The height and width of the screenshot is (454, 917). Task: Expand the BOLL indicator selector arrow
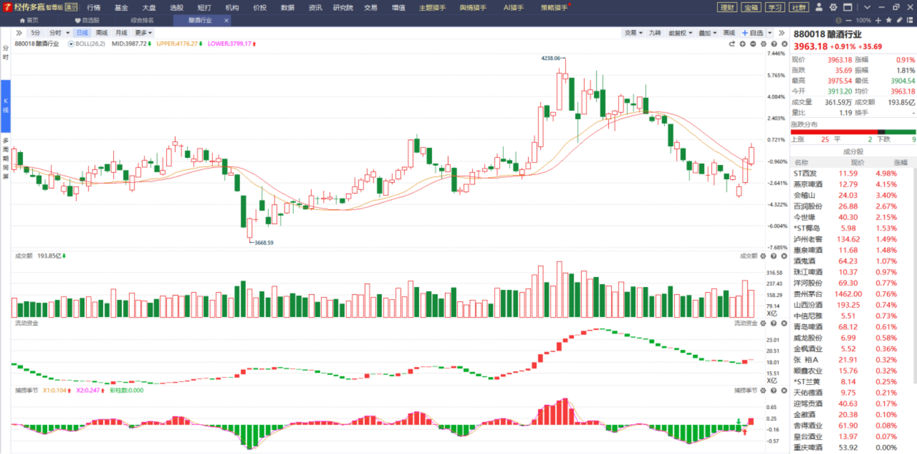(x=71, y=44)
